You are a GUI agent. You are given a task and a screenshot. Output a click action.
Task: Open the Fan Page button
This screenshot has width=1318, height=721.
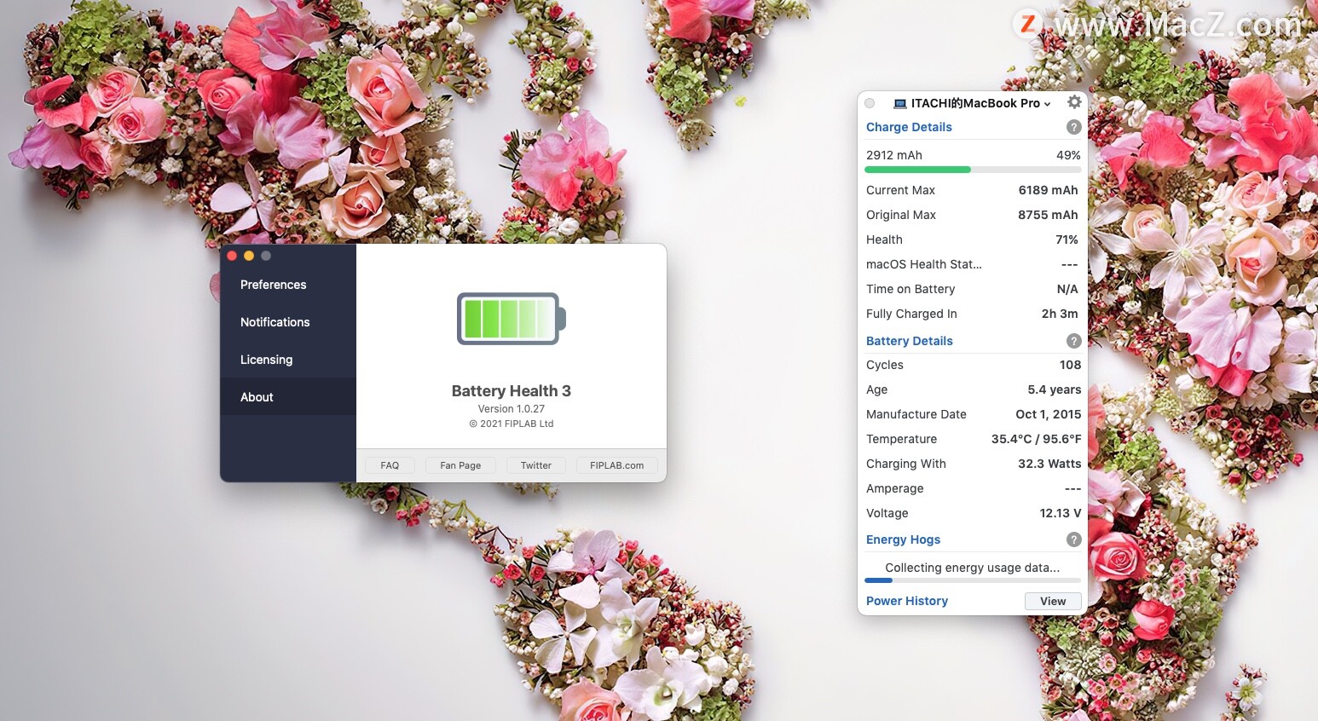click(x=460, y=465)
